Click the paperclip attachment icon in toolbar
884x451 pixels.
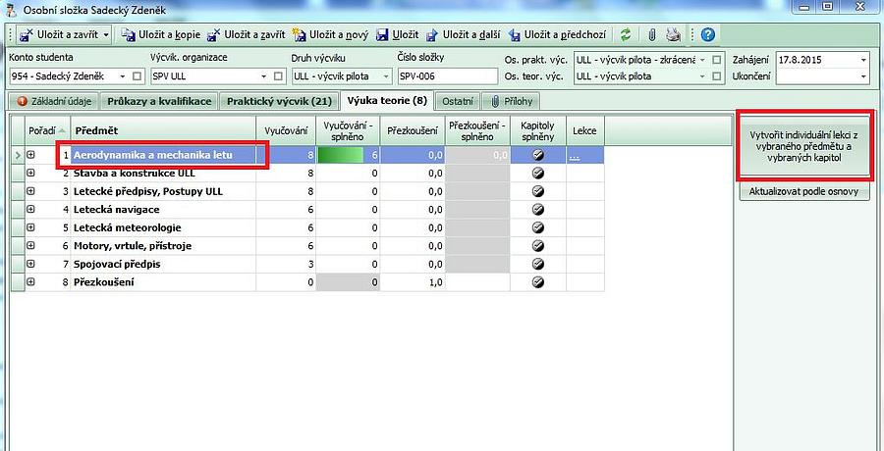(651, 35)
